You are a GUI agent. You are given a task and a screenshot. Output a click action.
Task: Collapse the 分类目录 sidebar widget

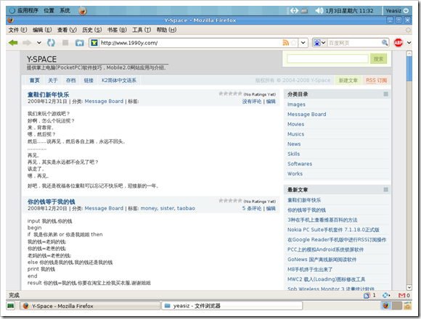[x=386, y=94]
